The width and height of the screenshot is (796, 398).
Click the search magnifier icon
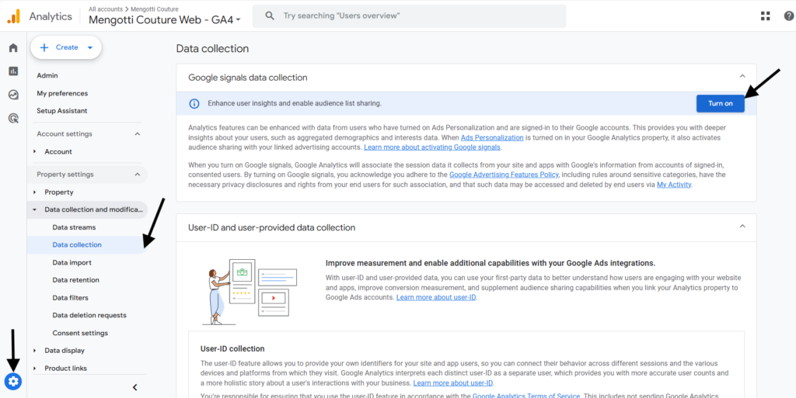pos(270,16)
